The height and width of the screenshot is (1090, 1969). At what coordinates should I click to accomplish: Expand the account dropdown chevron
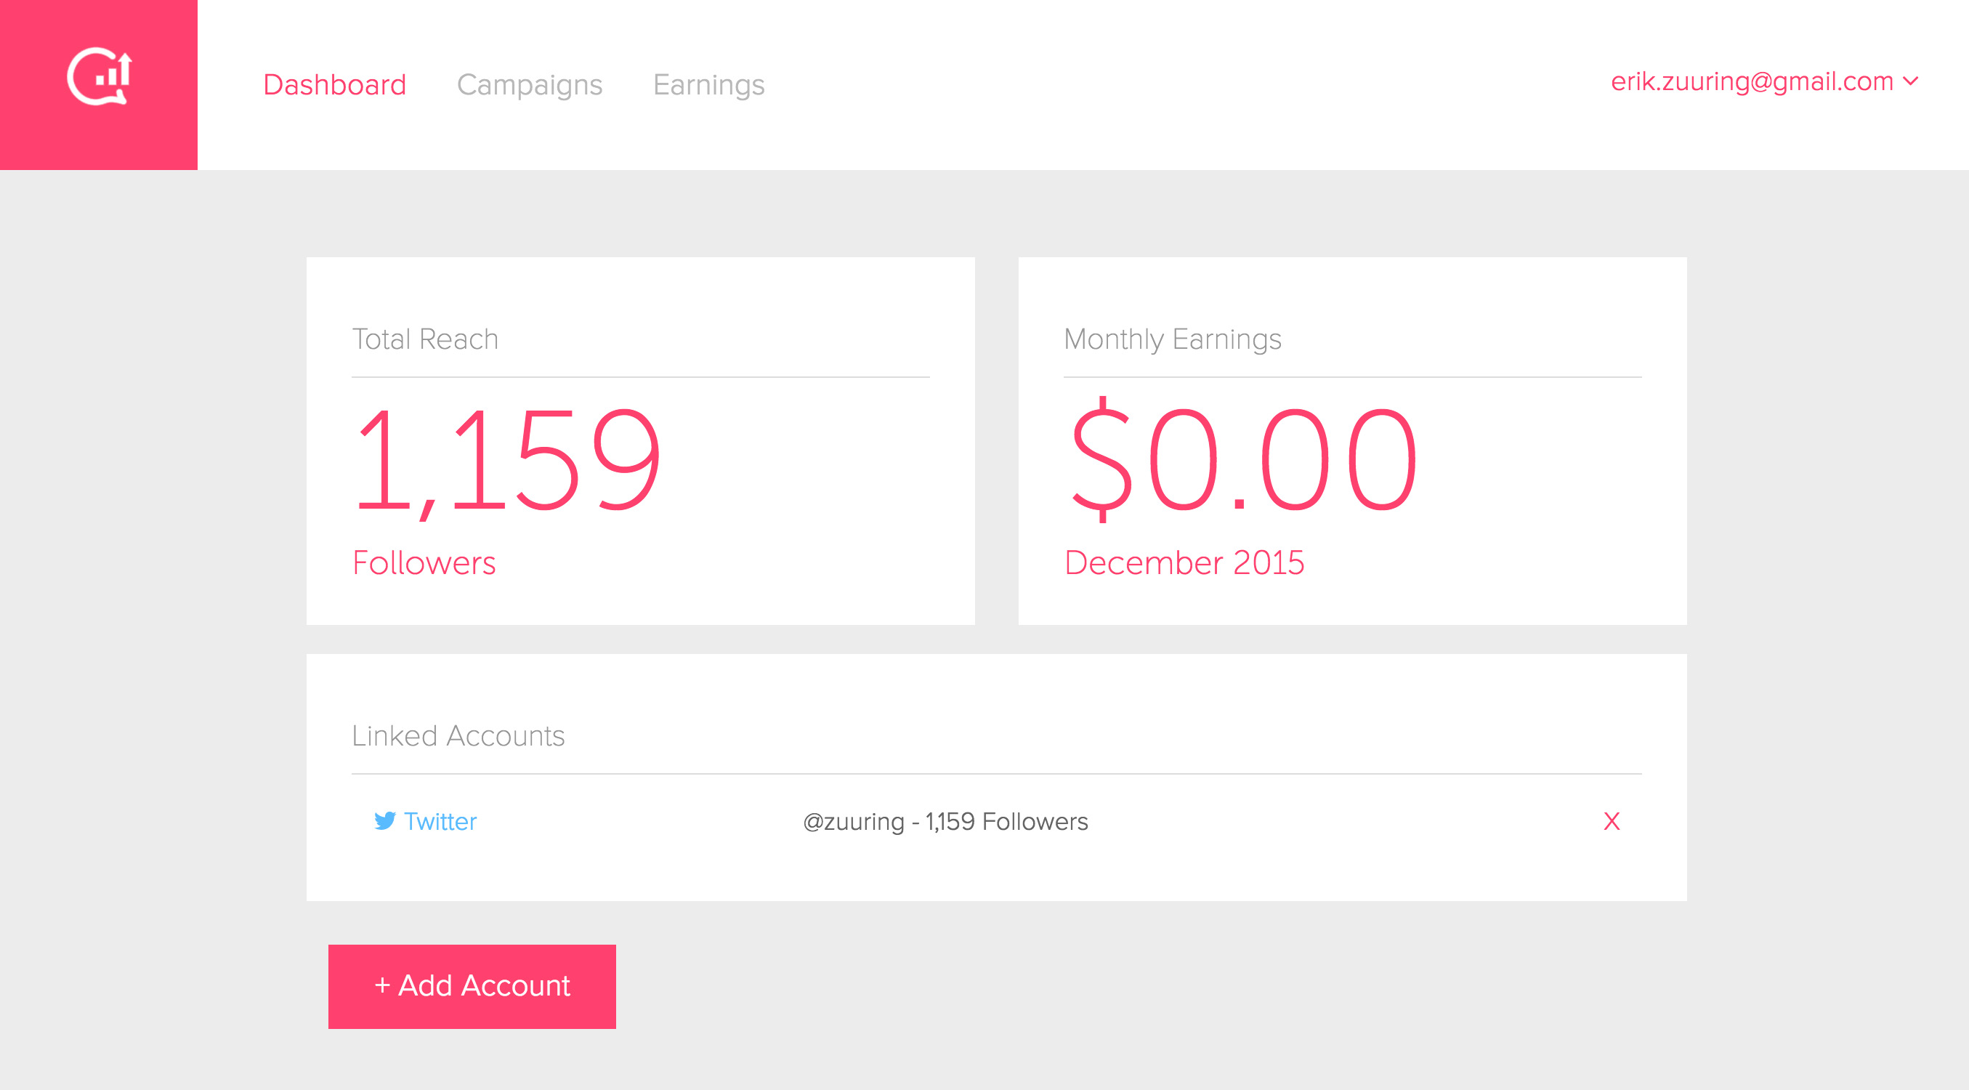tap(1911, 82)
